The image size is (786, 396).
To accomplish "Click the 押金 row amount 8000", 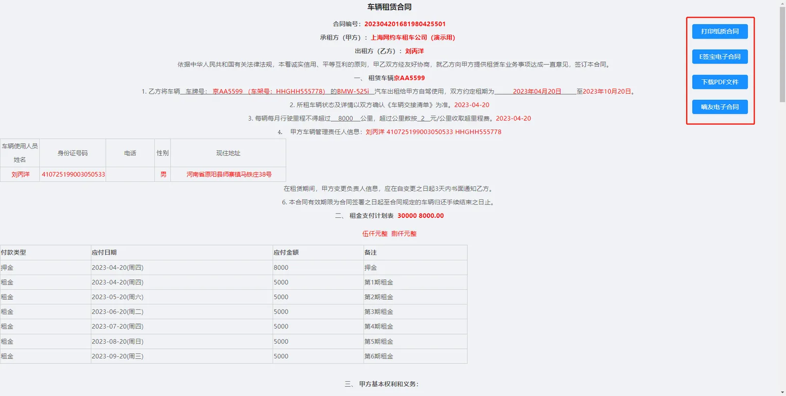I will coord(281,268).
